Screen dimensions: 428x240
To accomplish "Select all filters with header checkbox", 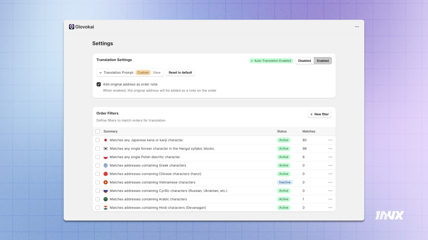I will (98, 131).
